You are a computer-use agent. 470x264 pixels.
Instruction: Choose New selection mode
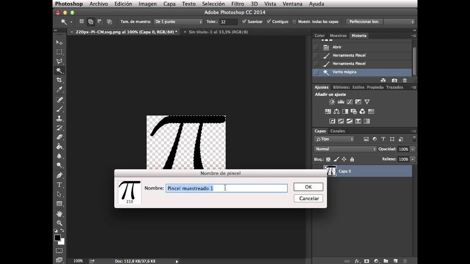(x=82, y=22)
